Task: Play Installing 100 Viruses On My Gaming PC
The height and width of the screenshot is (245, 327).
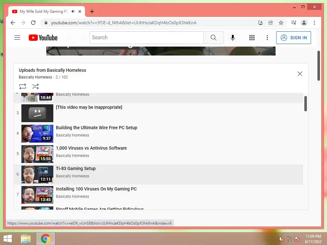Action: [96, 189]
